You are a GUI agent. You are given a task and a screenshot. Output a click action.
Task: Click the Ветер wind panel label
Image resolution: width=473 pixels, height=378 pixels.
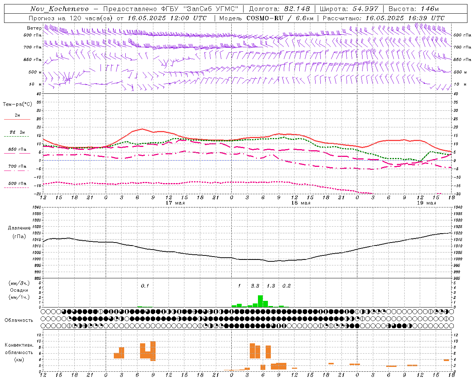point(34,28)
